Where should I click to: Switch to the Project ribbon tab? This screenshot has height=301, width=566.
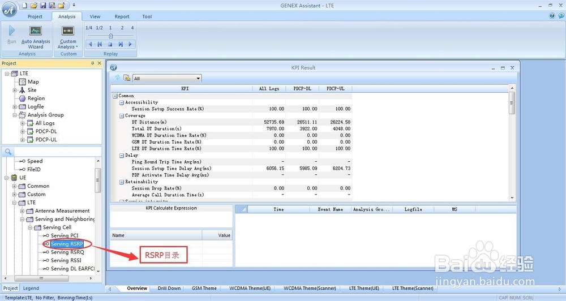point(35,16)
